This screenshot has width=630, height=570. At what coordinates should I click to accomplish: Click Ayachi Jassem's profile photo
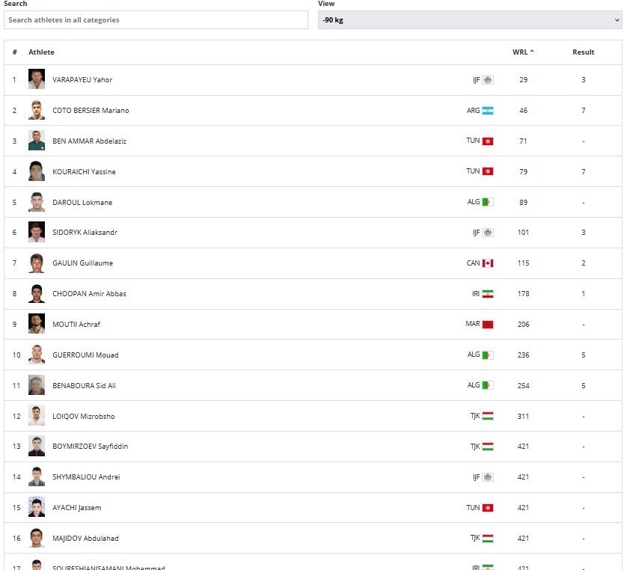tap(37, 507)
